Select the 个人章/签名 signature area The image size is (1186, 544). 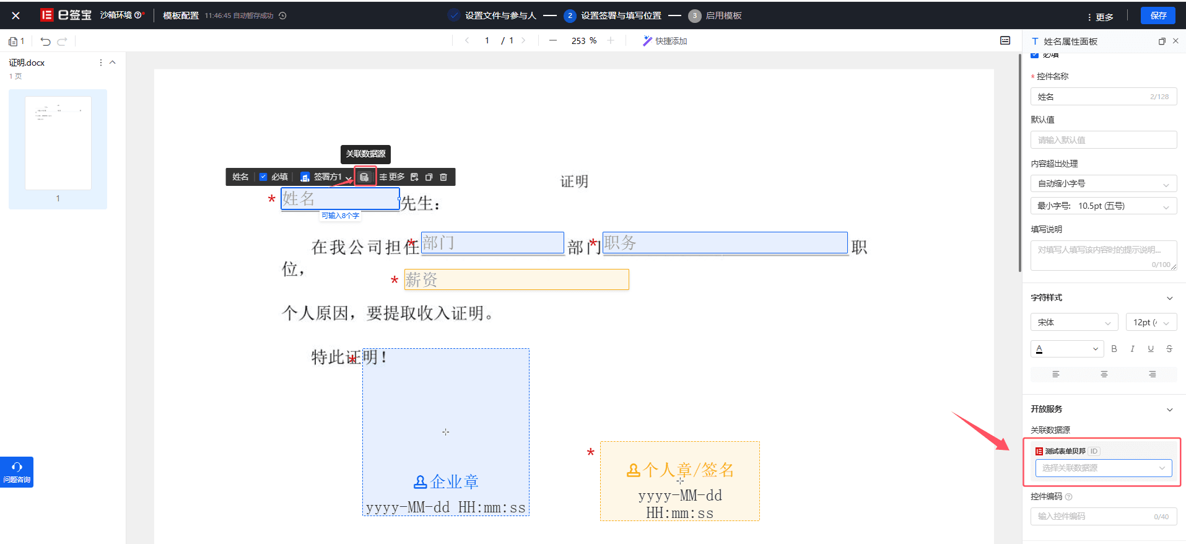680,481
